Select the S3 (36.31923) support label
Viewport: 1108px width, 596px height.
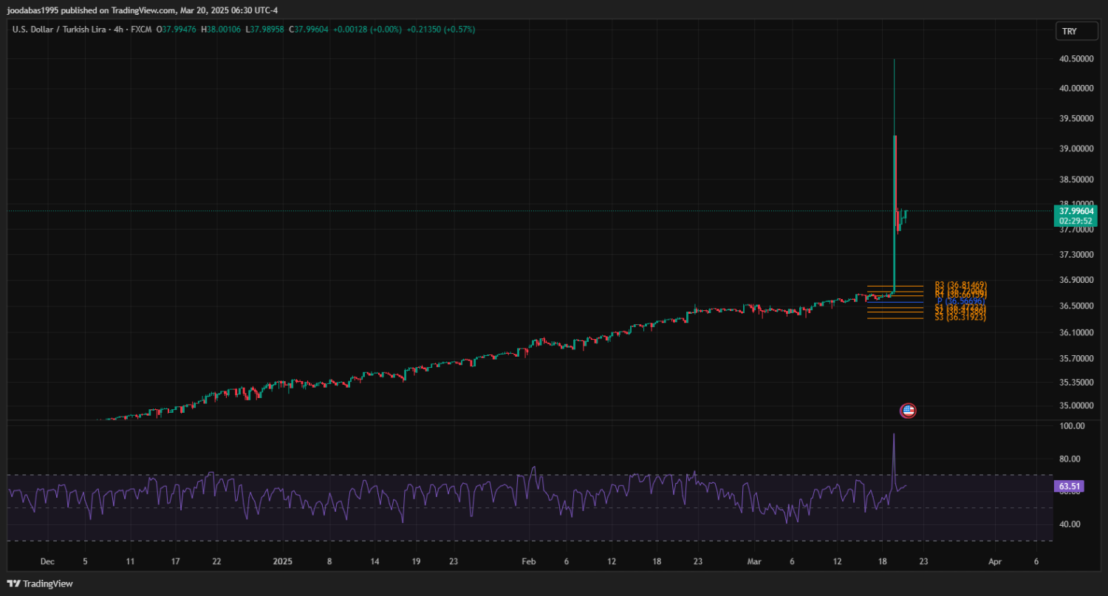[960, 318]
